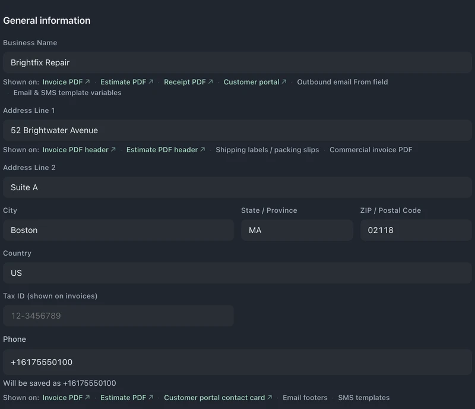Screen dimensions: 475x409
Task: Click the Business Name field containing Brightfix Repair
Action: point(237,62)
